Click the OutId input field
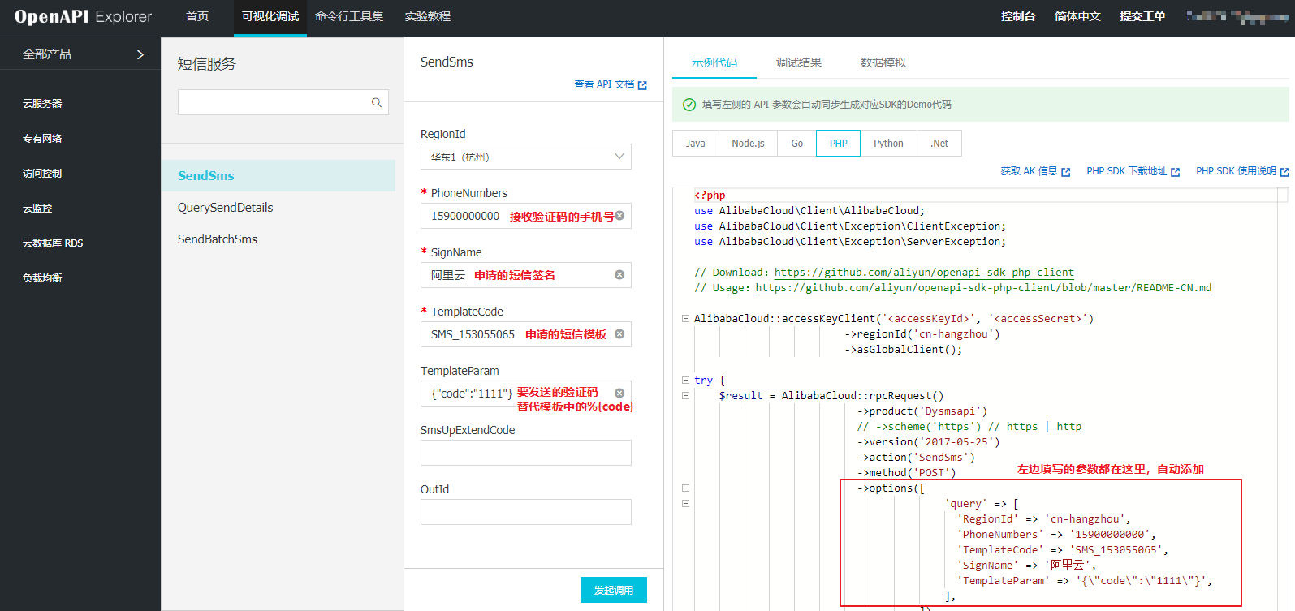The height and width of the screenshot is (611, 1295). pyautogui.click(x=526, y=512)
